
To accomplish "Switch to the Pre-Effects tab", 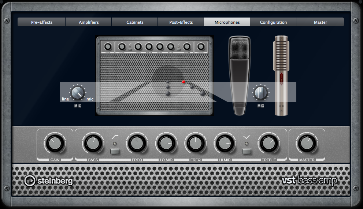I will click(42, 22).
